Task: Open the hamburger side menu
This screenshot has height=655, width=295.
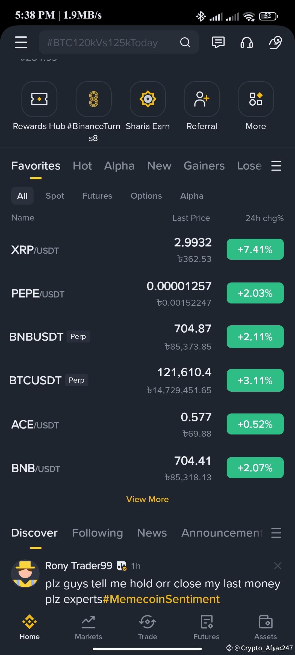Action: pyautogui.click(x=21, y=42)
